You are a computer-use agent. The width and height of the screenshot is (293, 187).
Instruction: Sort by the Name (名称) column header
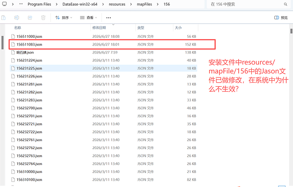coord(17,28)
